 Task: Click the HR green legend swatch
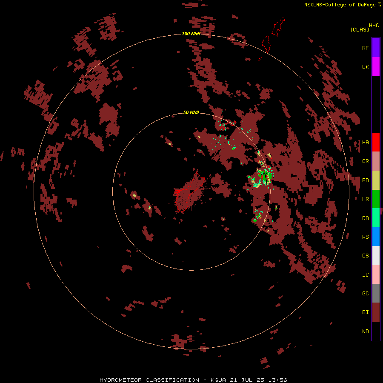[376, 199]
